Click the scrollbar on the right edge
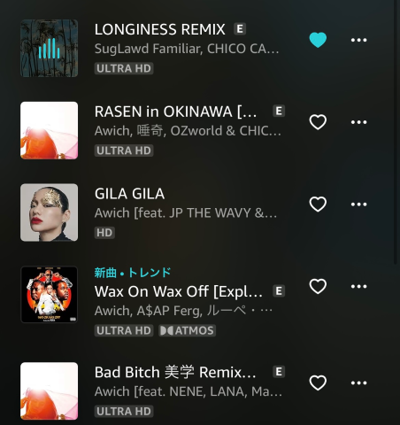Screen dimensions: 400x425 pyautogui.click(x=396, y=130)
